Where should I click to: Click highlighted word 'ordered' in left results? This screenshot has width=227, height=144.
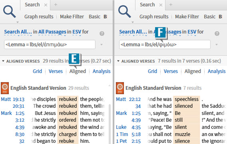click(67, 120)
